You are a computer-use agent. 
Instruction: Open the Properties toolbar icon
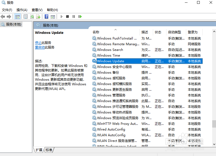tap(26, 17)
